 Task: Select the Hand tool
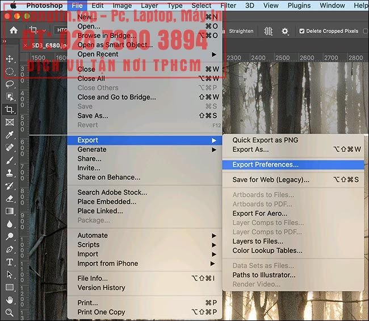click(x=10, y=300)
